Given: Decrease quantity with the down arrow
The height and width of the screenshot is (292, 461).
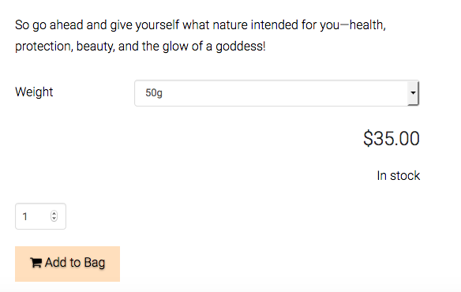Looking at the screenshot, I should pyautogui.click(x=54, y=219).
